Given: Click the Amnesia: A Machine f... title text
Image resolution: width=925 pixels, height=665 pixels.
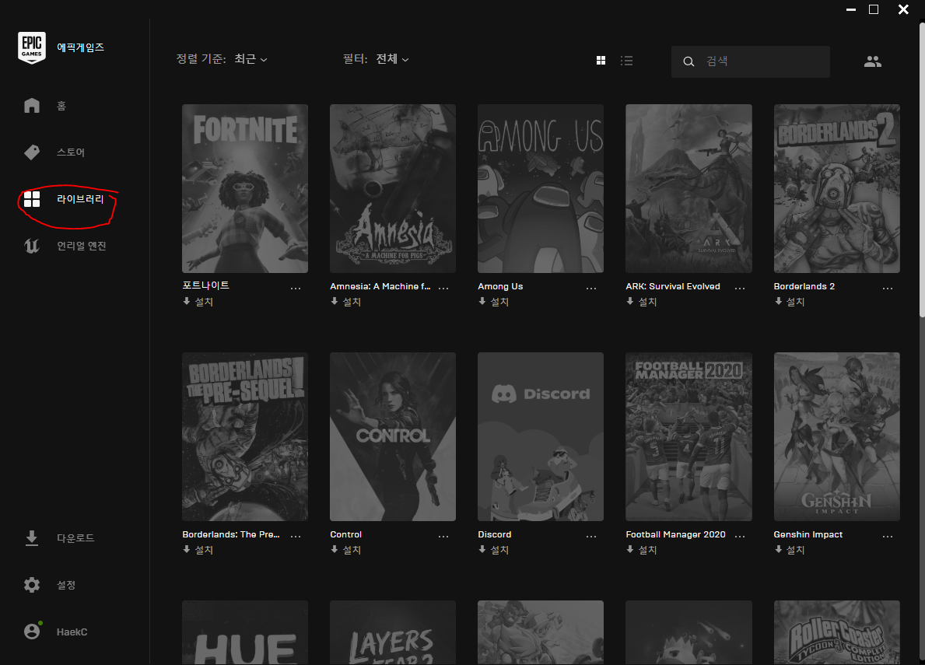Looking at the screenshot, I should [x=380, y=286].
